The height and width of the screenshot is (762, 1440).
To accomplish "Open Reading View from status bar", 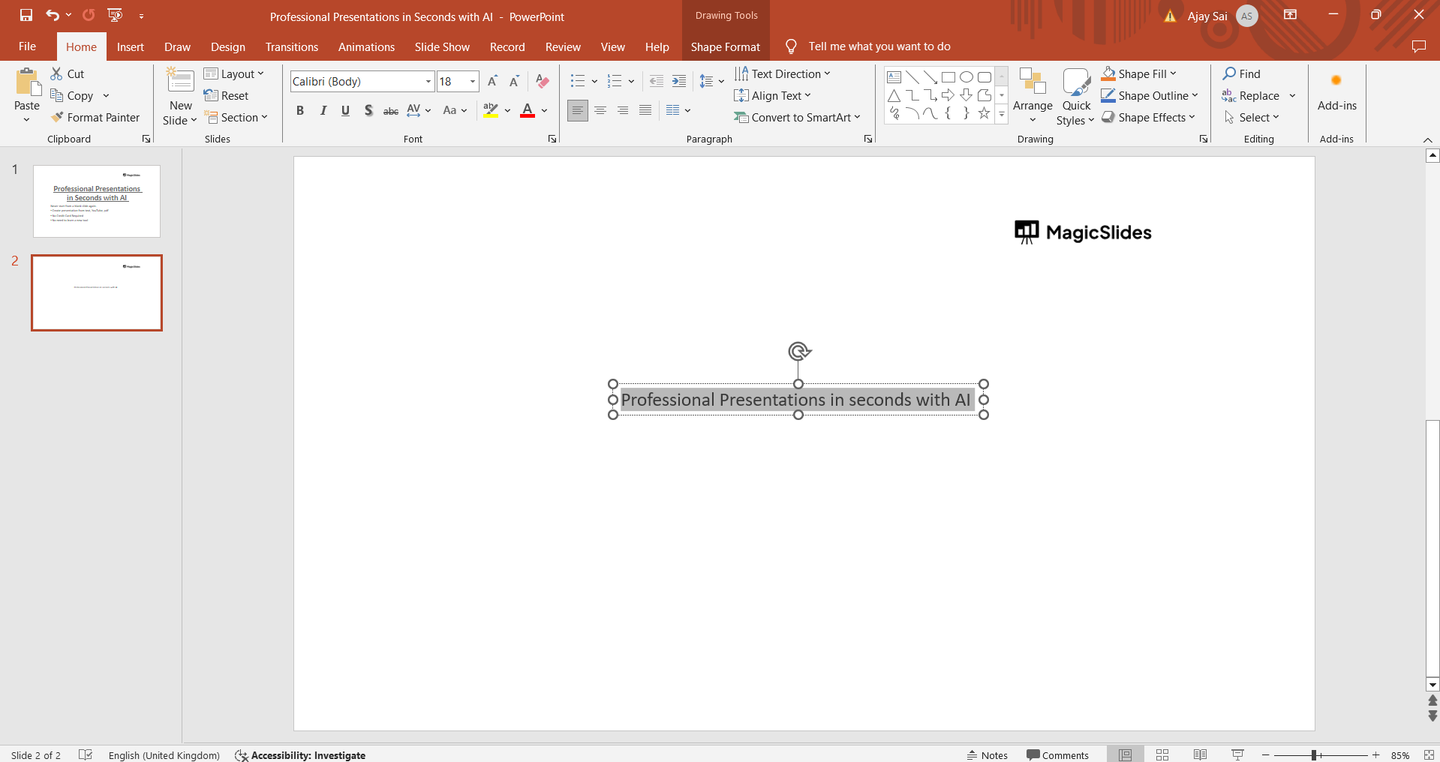I will [x=1200, y=754].
